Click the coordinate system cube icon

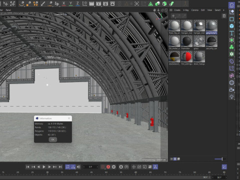pyautogui.click(x=84, y=3)
